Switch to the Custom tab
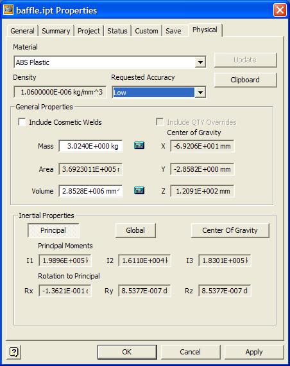Viewport: 290px width, 366px height. (146, 31)
